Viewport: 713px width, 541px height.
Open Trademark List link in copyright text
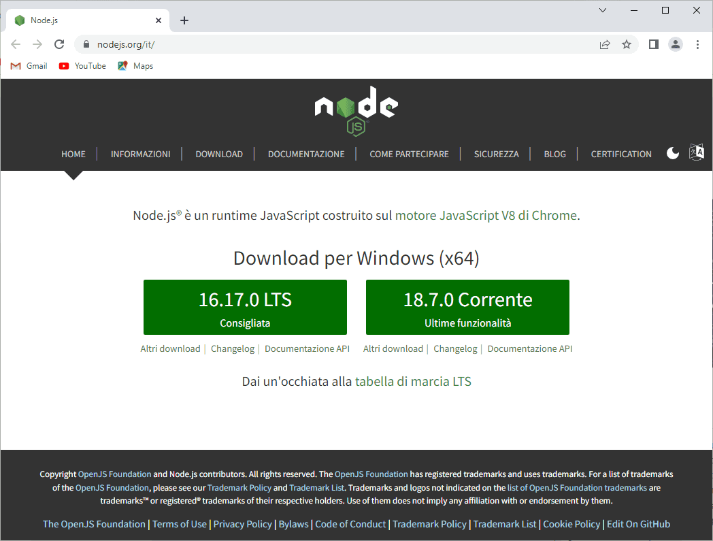point(316,488)
